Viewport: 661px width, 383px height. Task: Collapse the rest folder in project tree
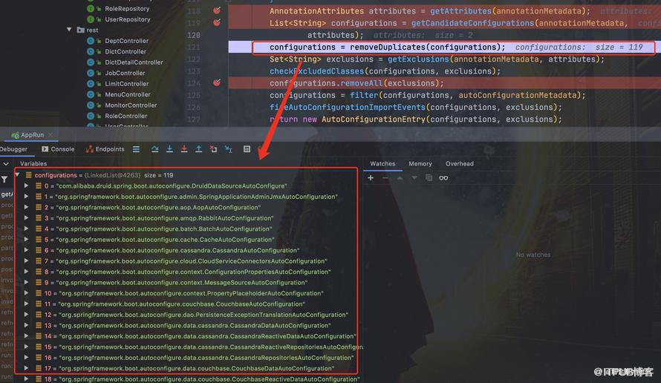coord(69,30)
